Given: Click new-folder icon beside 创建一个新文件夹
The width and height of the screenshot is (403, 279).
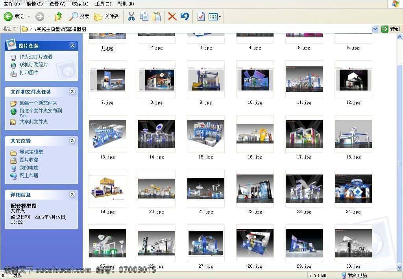Looking at the screenshot, I should coord(13,104).
